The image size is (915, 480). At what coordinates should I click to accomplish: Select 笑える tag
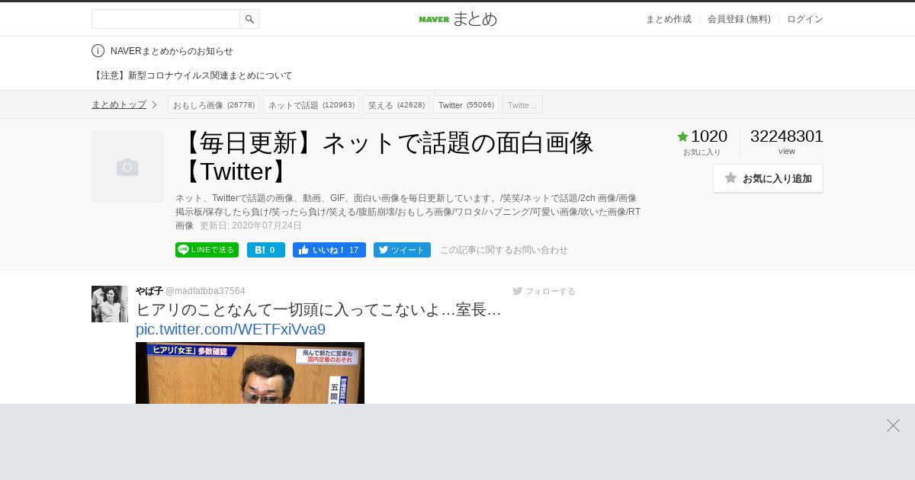[x=396, y=104]
